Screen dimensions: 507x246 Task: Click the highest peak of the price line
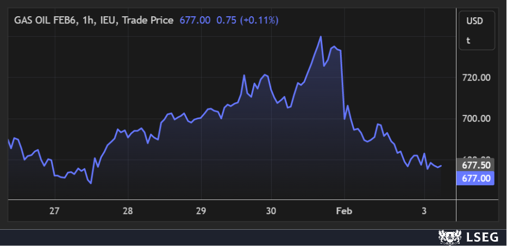click(x=321, y=37)
